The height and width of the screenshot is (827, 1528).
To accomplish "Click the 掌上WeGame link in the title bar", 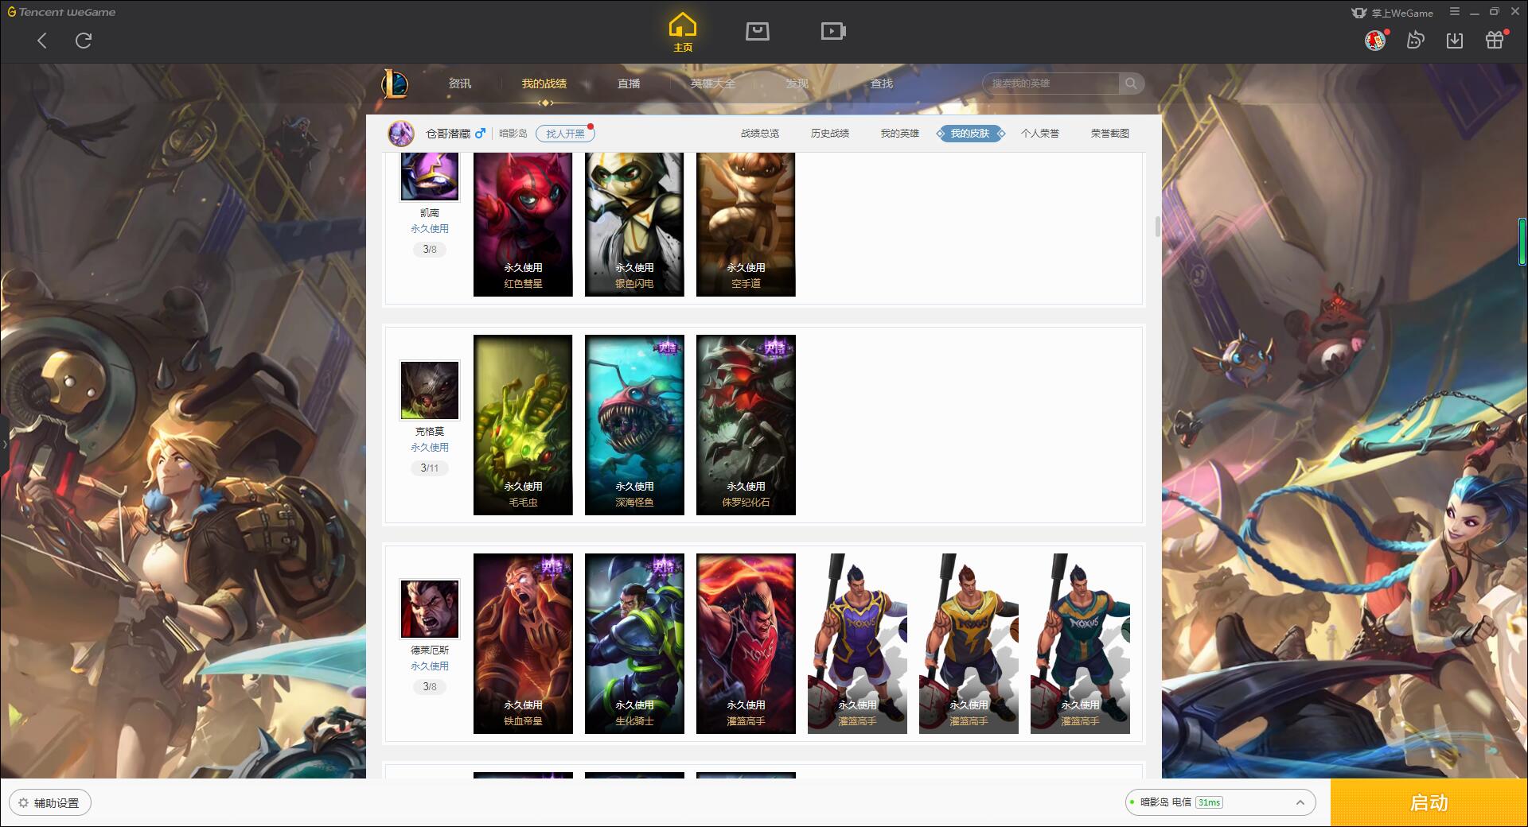I will (1393, 13).
